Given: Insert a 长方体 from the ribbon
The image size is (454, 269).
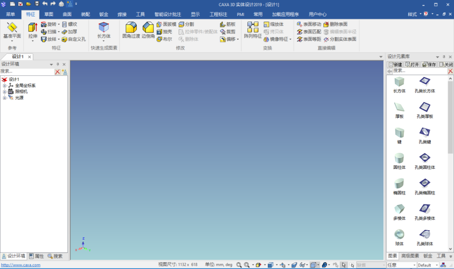Looking at the screenshot, I should 104,31.
